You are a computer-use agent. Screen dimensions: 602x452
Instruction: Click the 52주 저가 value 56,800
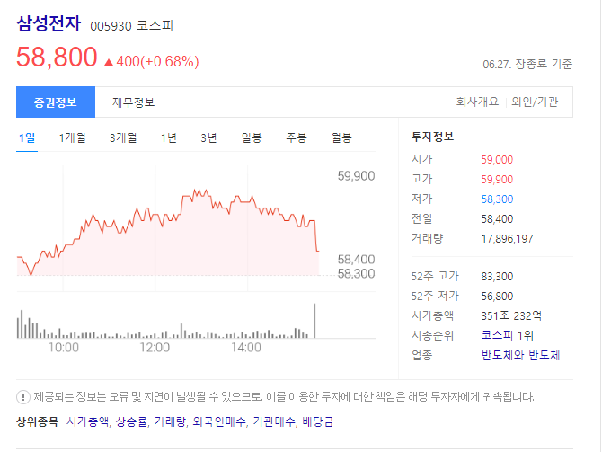[x=497, y=297]
